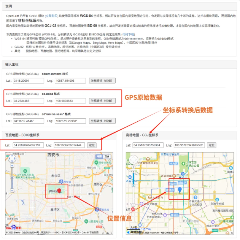Click the 未央区 blue tag on Amap

point(173,164)
